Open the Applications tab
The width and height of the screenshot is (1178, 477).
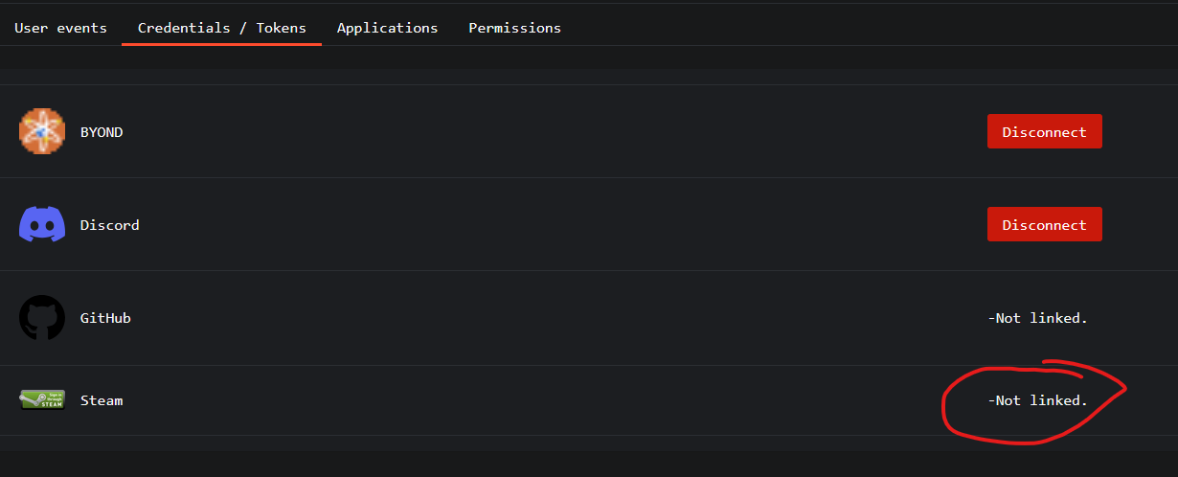pyautogui.click(x=387, y=28)
